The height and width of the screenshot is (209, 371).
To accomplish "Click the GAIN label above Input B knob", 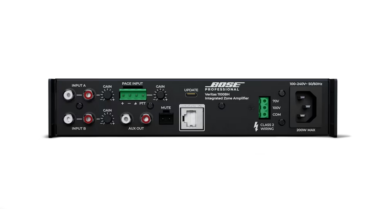I will 107,110.
